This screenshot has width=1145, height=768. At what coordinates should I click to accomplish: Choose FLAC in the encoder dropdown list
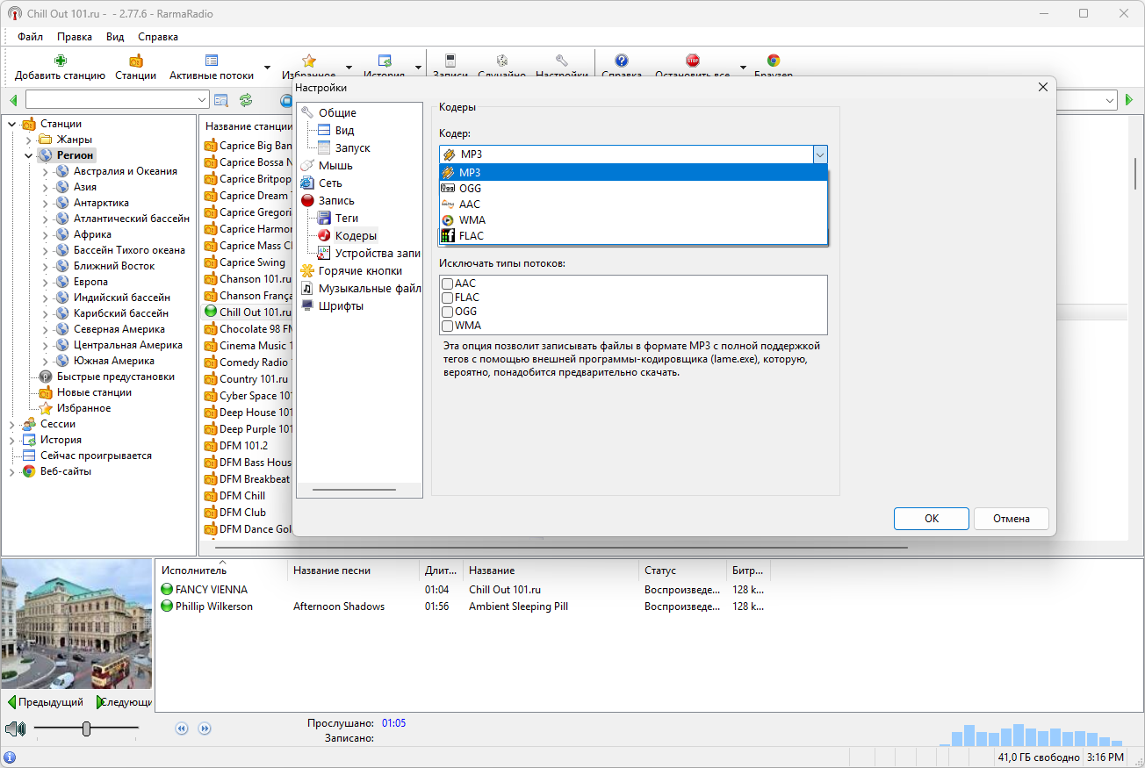click(633, 235)
